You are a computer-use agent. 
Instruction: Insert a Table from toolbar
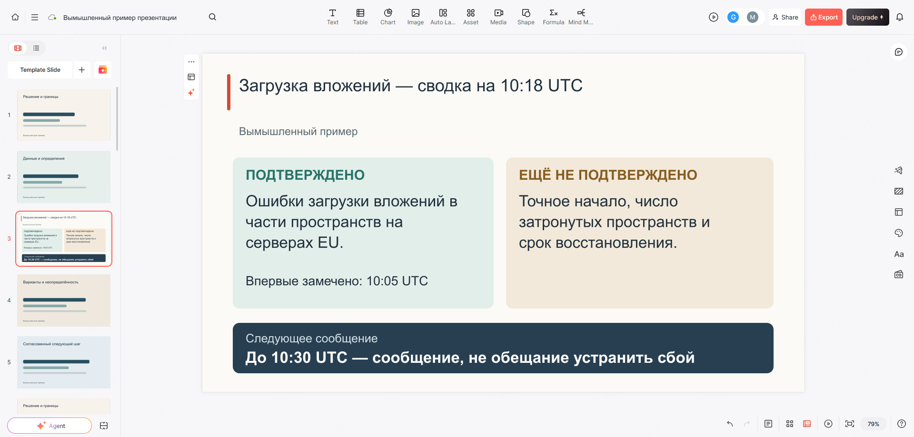pyautogui.click(x=360, y=17)
